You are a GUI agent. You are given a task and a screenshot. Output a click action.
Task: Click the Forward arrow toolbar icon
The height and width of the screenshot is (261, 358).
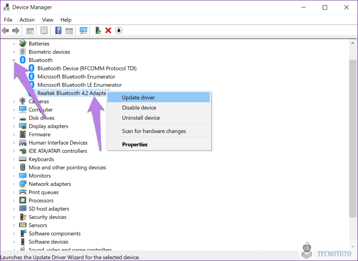[x=16, y=30]
